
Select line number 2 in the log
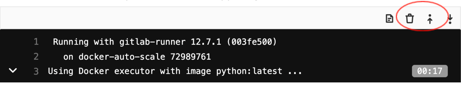pos(36,56)
